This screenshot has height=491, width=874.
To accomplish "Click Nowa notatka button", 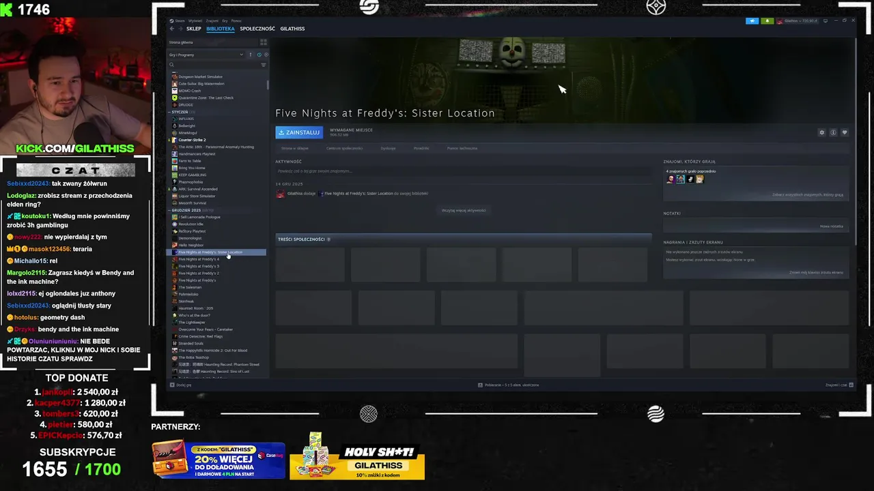I will [x=832, y=226].
